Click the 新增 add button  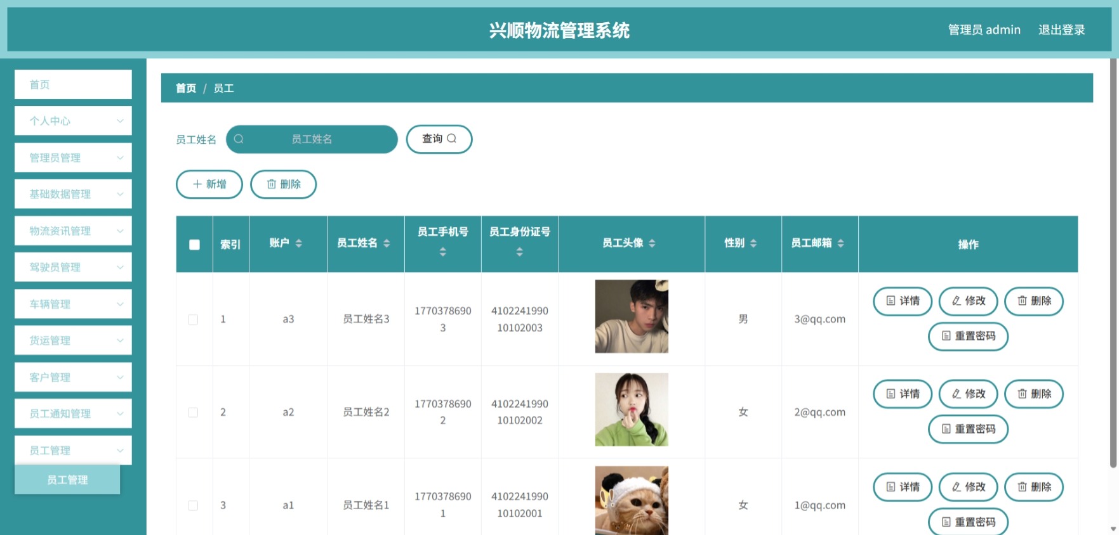click(x=209, y=184)
